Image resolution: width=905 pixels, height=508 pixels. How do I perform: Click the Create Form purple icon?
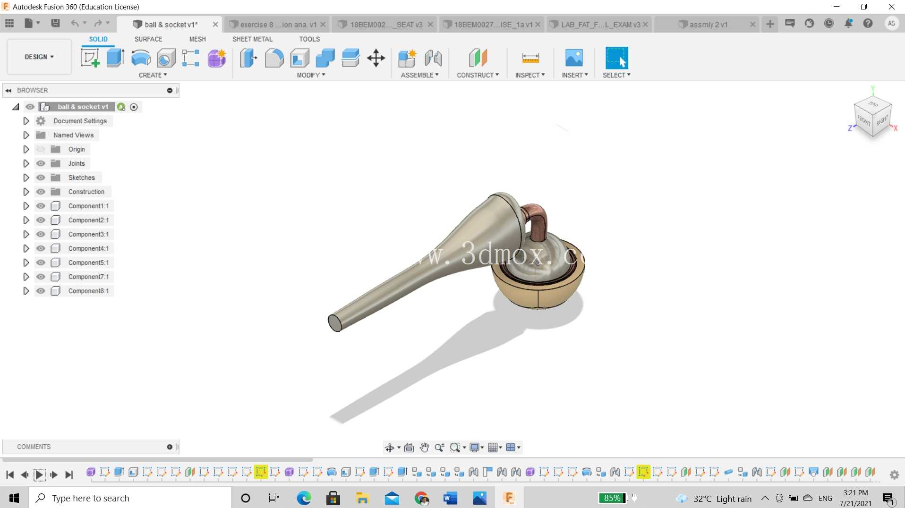pyautogui.click(x=217, y=58)
